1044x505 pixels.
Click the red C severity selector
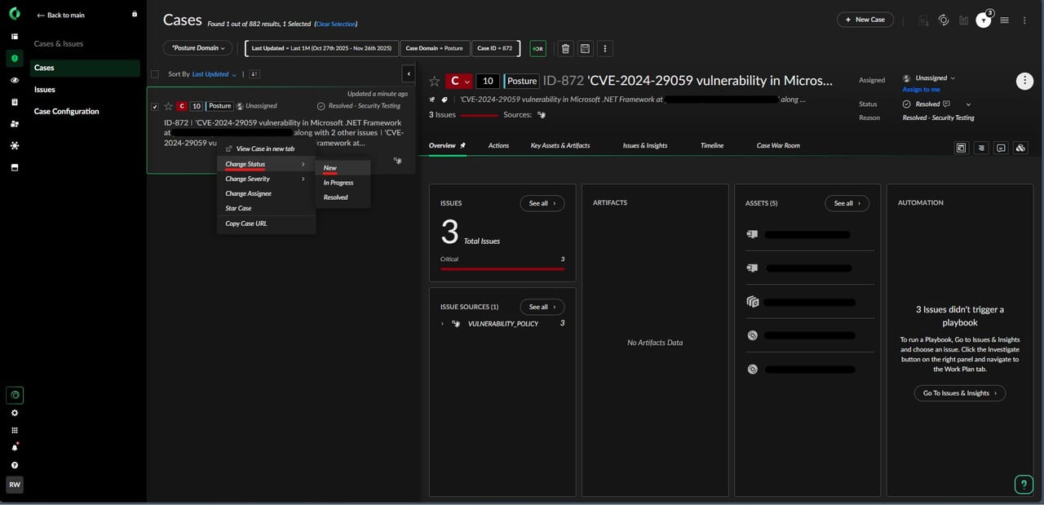pyautogui.click(x=458, y=81)
